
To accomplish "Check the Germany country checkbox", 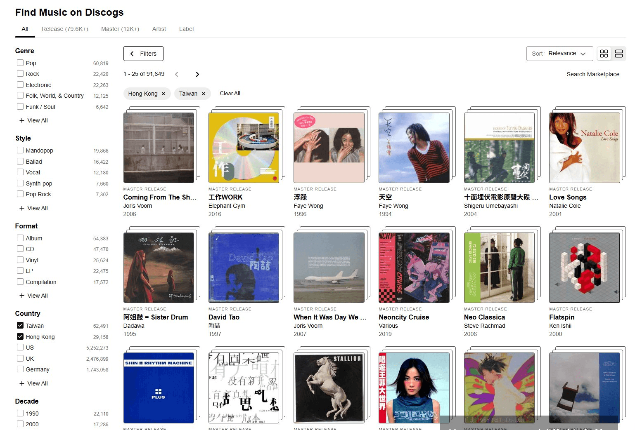I will coord(20,369).
